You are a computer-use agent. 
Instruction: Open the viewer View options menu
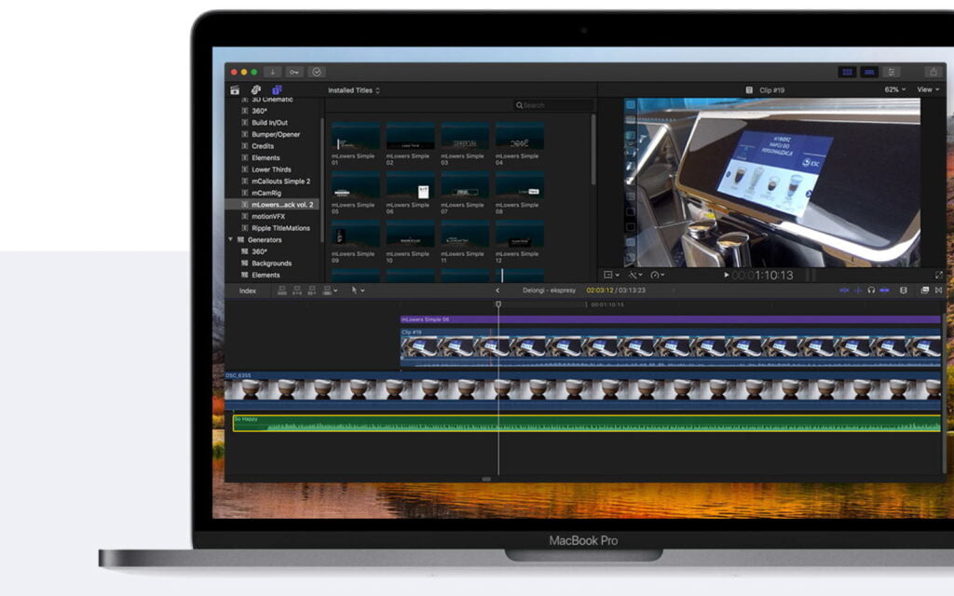point(928,89)
